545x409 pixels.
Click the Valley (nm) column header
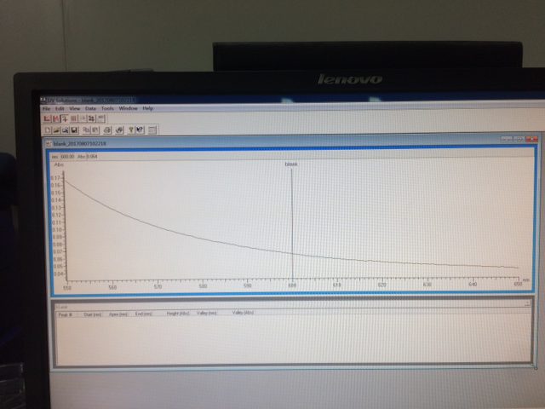[206, 313]
